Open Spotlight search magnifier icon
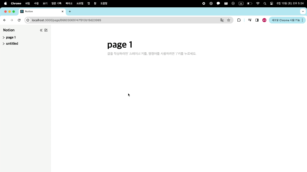Image resolution: width=307 pixels, height=172 pixels. (x=265, y=3)
